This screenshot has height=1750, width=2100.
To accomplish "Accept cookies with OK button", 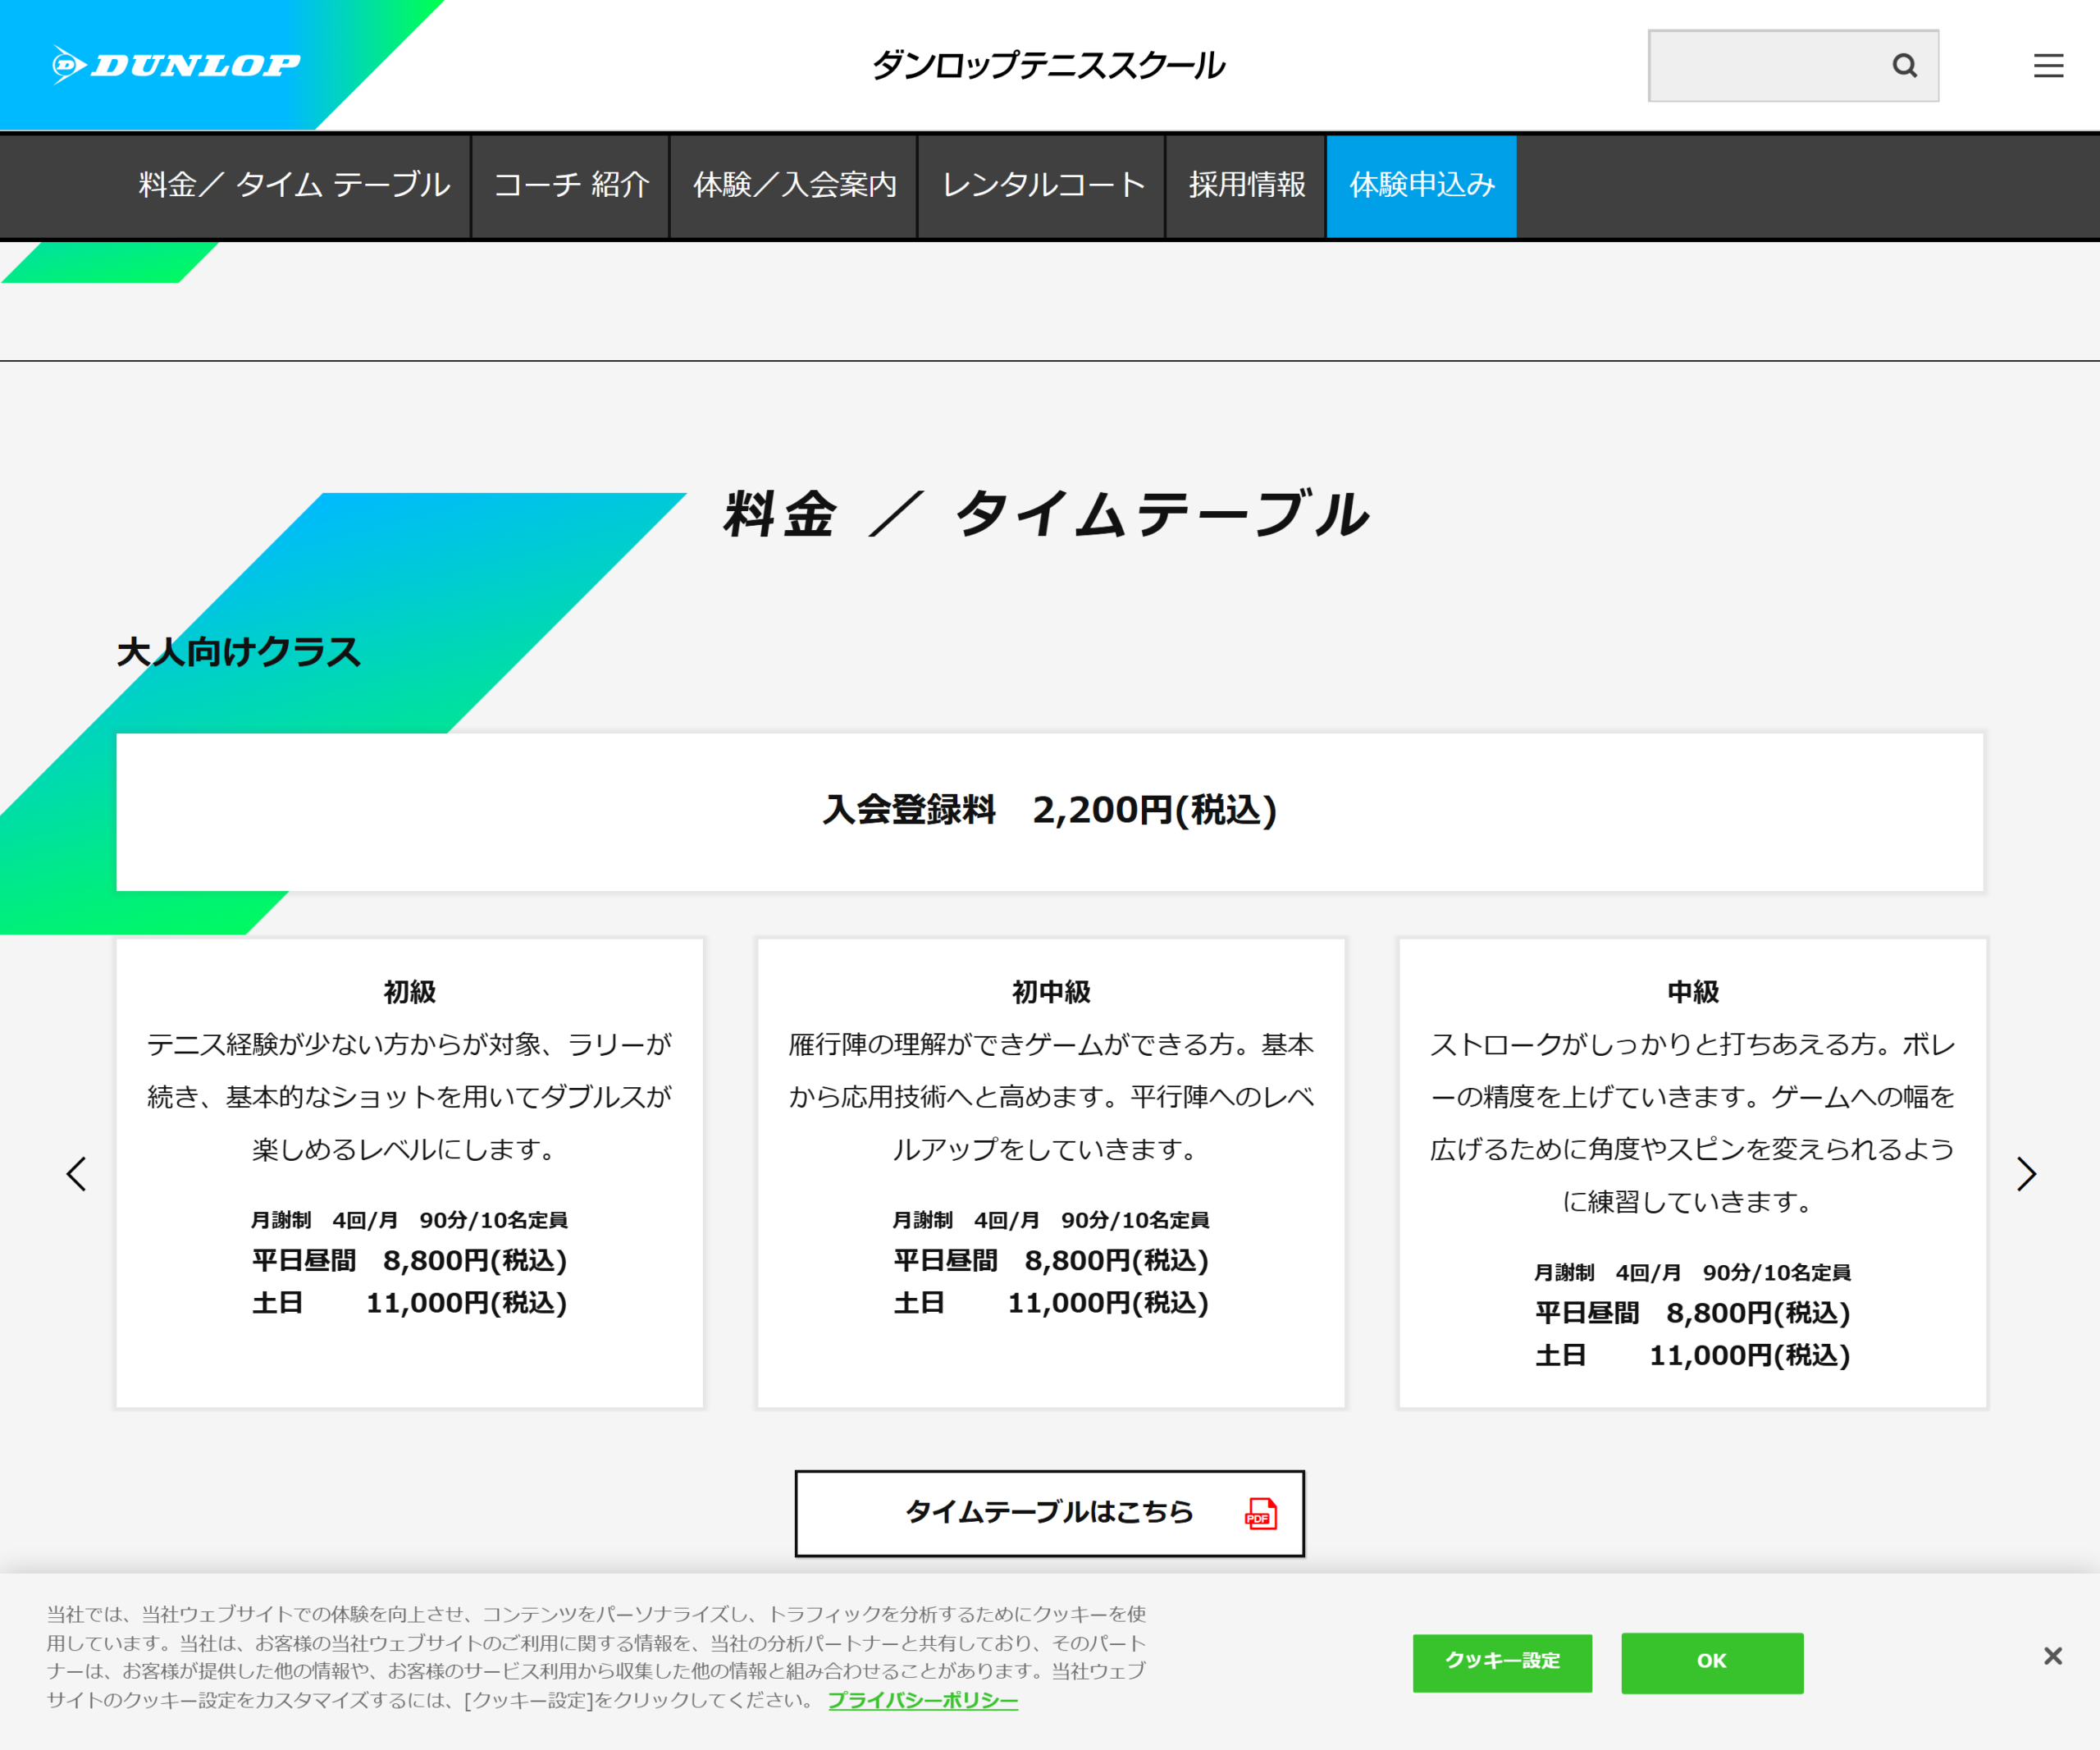I will coord(1712,1662).
